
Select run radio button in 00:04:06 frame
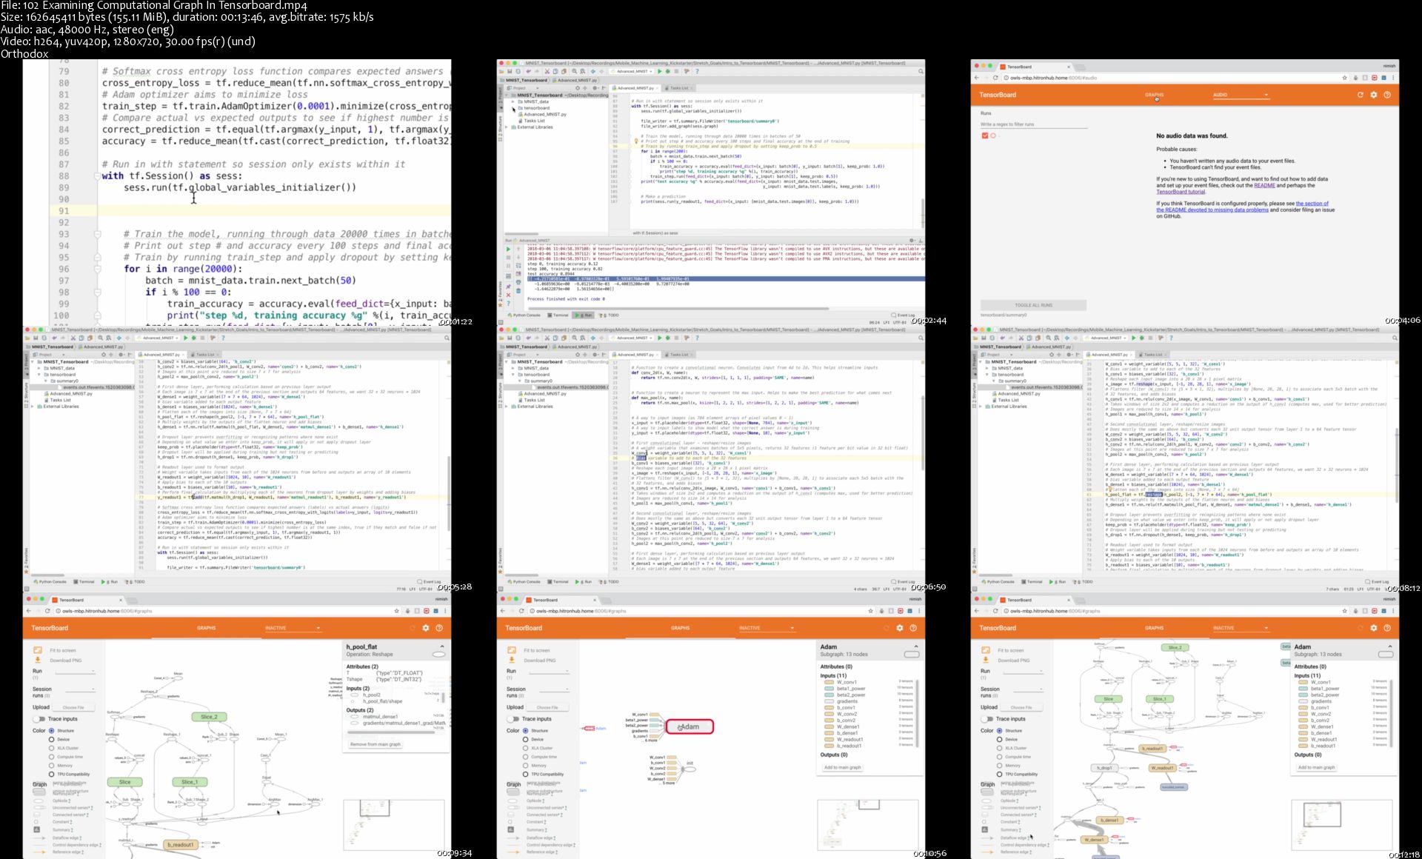click(993, 136)
